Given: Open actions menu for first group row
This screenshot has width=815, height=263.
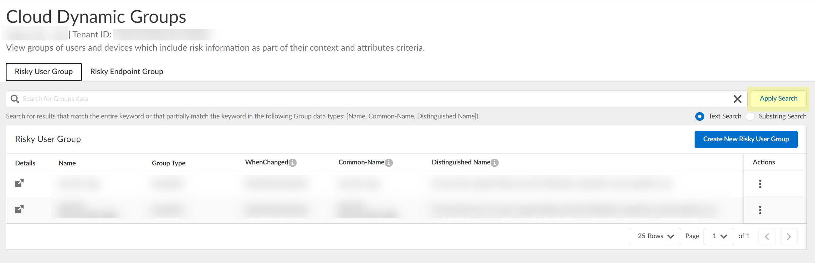Looking at the screenshot, I should pos(760,184).
